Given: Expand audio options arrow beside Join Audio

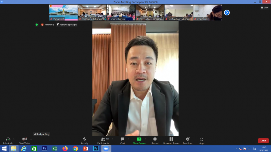Looking at the screenshot, I should [14, 139].
